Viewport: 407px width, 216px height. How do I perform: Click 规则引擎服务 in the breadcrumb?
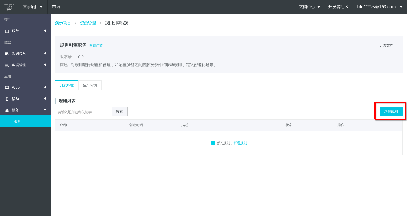click(117, 23)
